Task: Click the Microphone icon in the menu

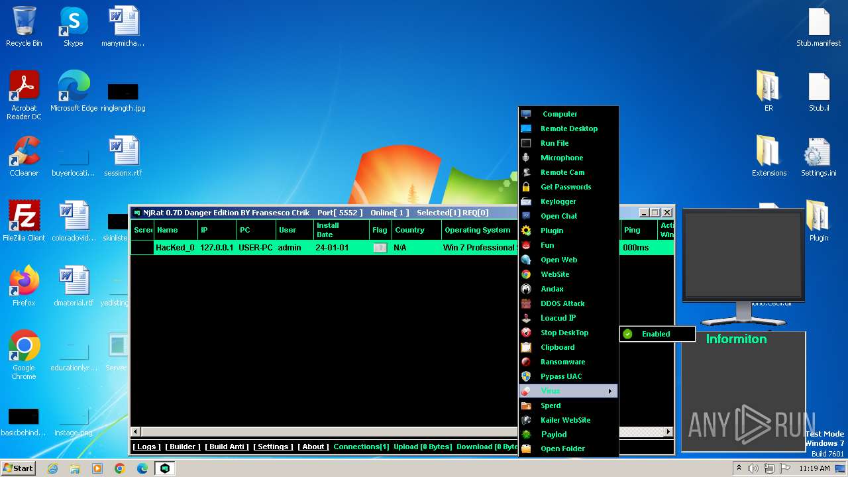Action: (526, 158)
